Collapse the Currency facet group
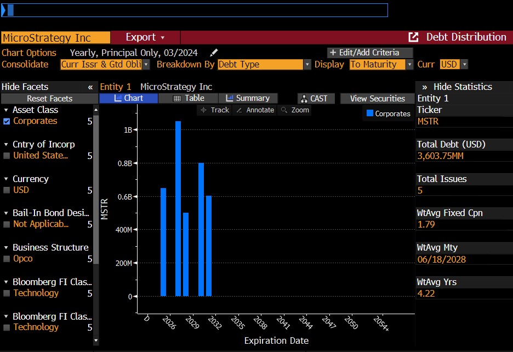Image resolution: width=513 pixels, height=352 pixels. (6, 179)
